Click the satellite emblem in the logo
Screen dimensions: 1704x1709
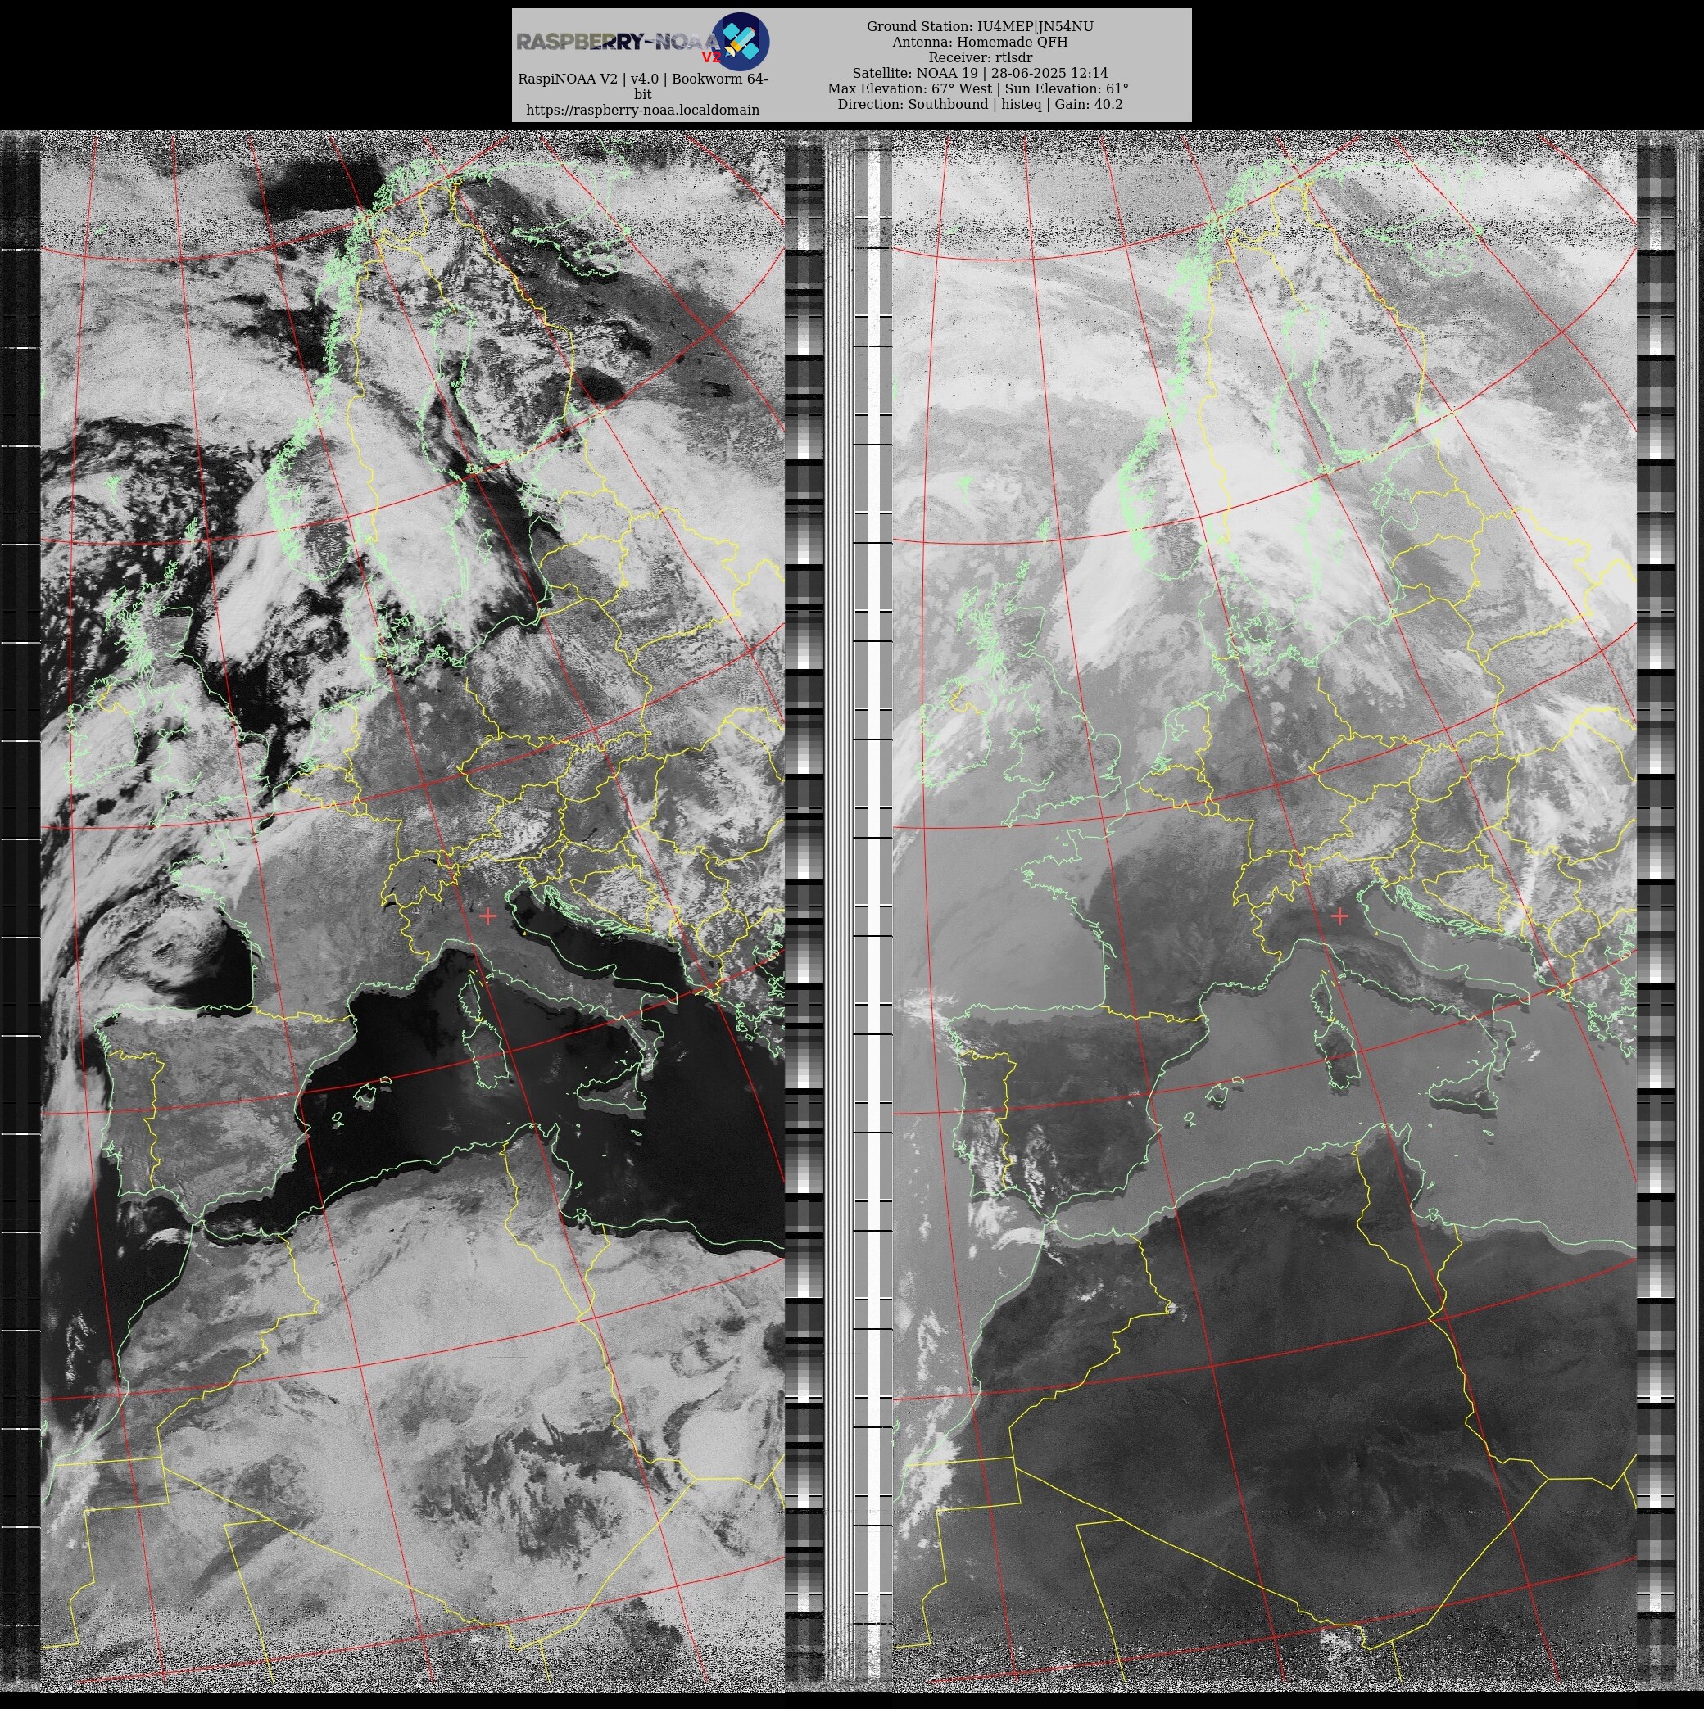741,41
